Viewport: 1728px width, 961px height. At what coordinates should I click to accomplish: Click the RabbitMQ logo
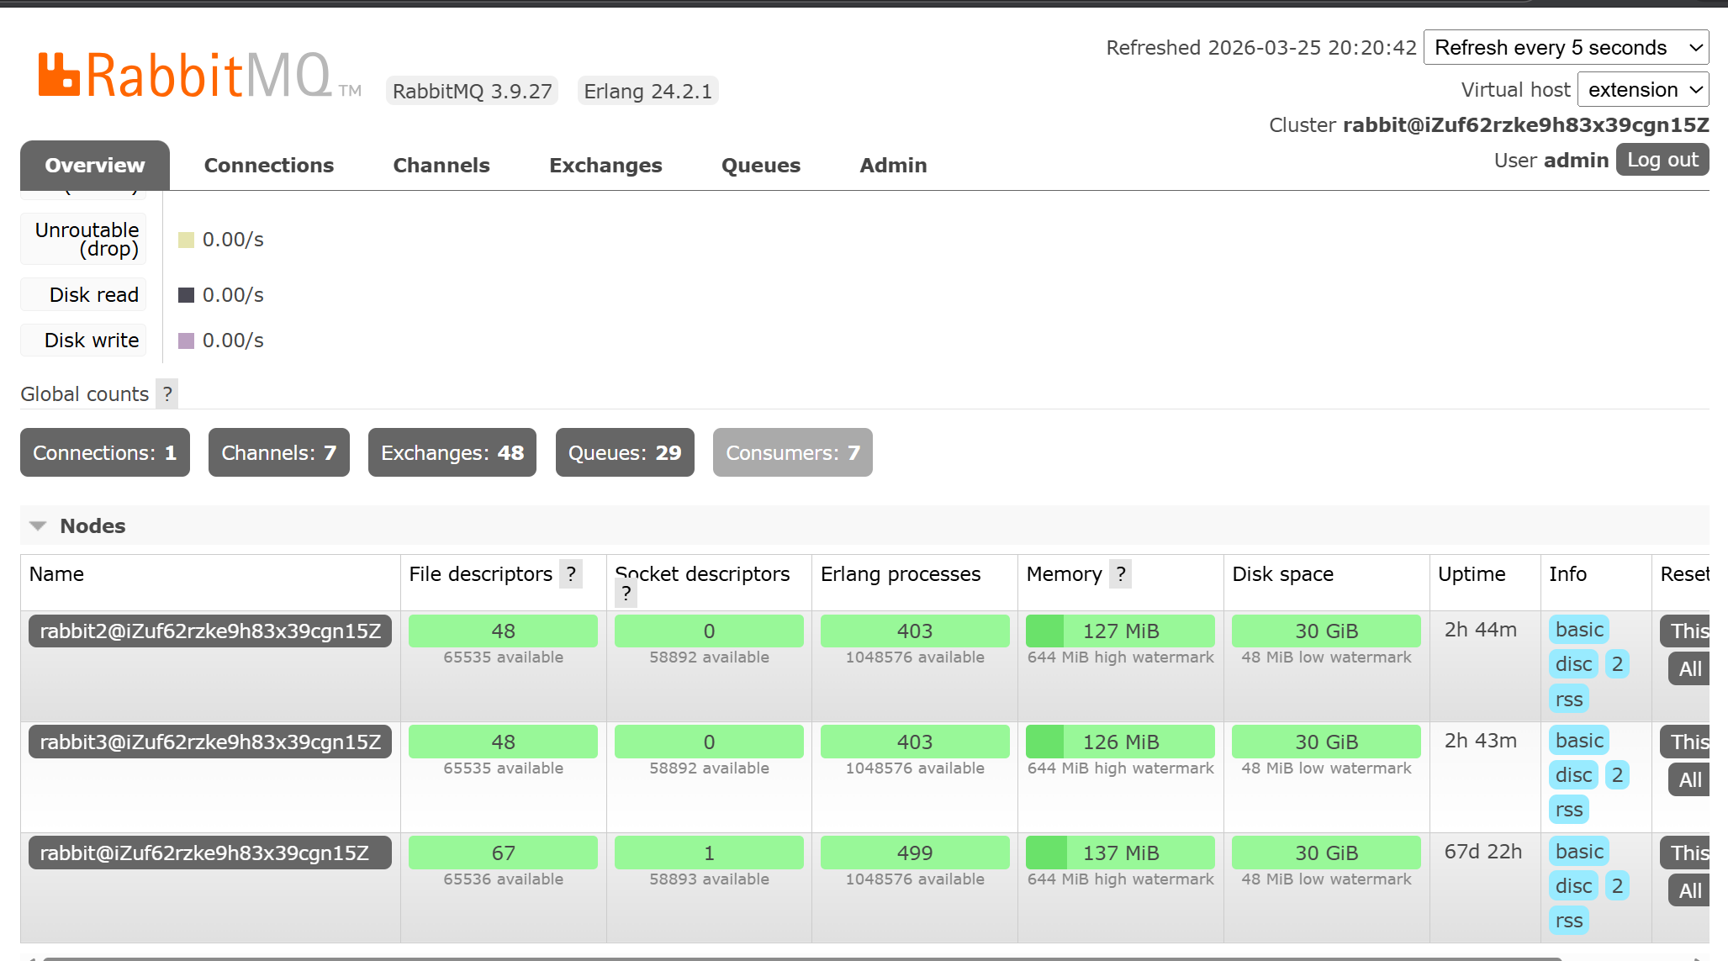point(186,75)
